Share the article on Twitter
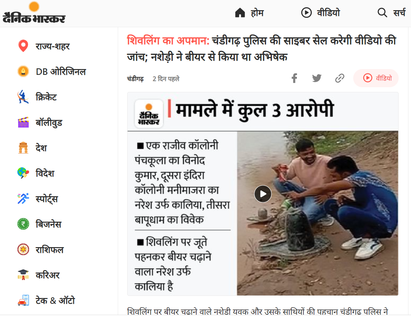This screenshot has width=411, height=318. [317, 78]
